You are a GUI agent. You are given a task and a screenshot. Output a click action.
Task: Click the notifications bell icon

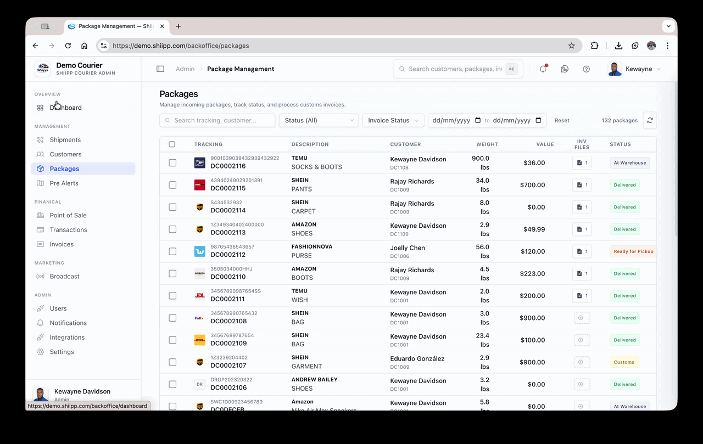(x=543, y=69)
